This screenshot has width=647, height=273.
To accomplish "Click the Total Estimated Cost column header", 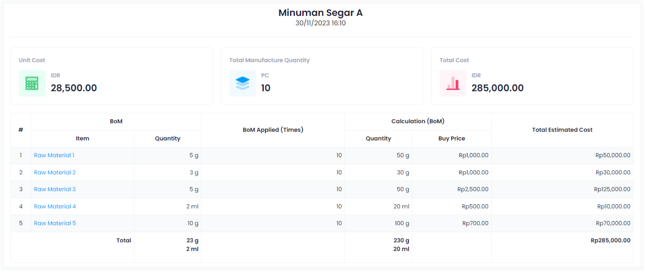I will point(562,130).
